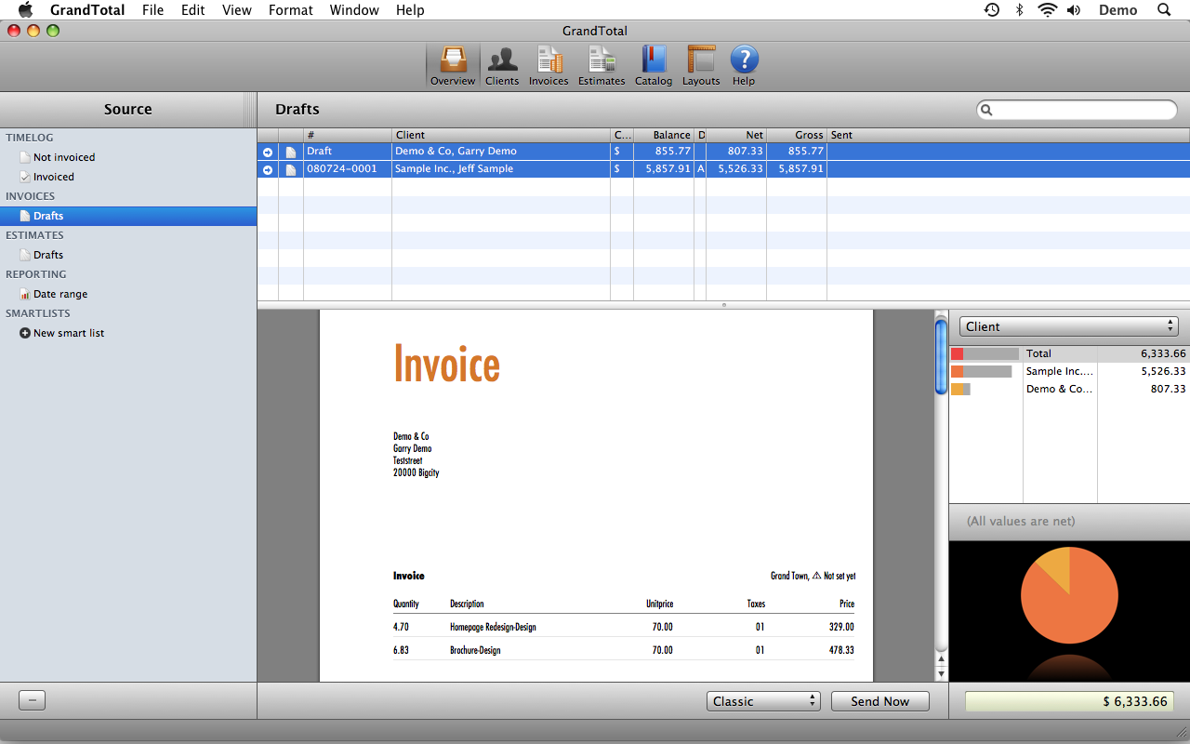Open the Window menu
The image size is (1190, 744).
pyautogui.click(x=354, y=10)
